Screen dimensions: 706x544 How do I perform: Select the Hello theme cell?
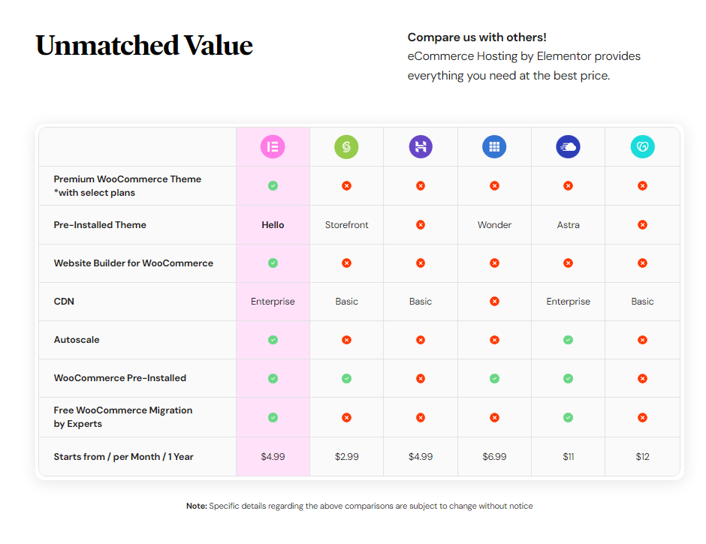(x=273, y=224)
